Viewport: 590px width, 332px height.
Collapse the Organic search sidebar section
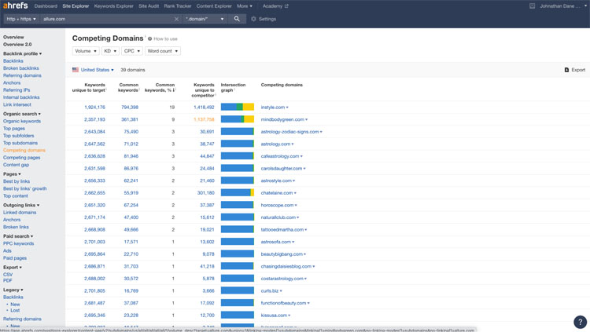coord(22,114)
